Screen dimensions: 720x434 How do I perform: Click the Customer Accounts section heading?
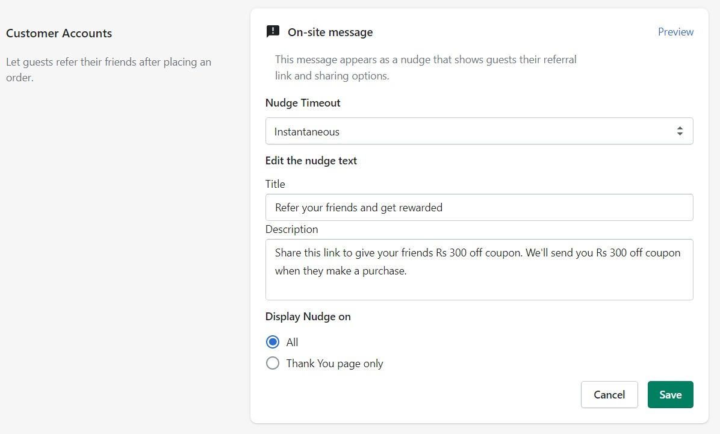pos(59,34)
